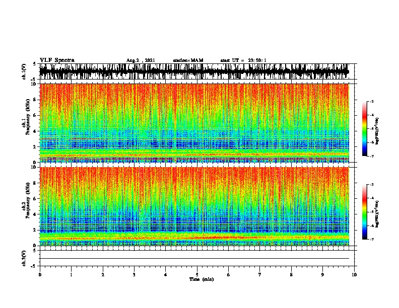Click the ch.1 frequency tick label "8"
399x308 pixels.
coord(35,100)
